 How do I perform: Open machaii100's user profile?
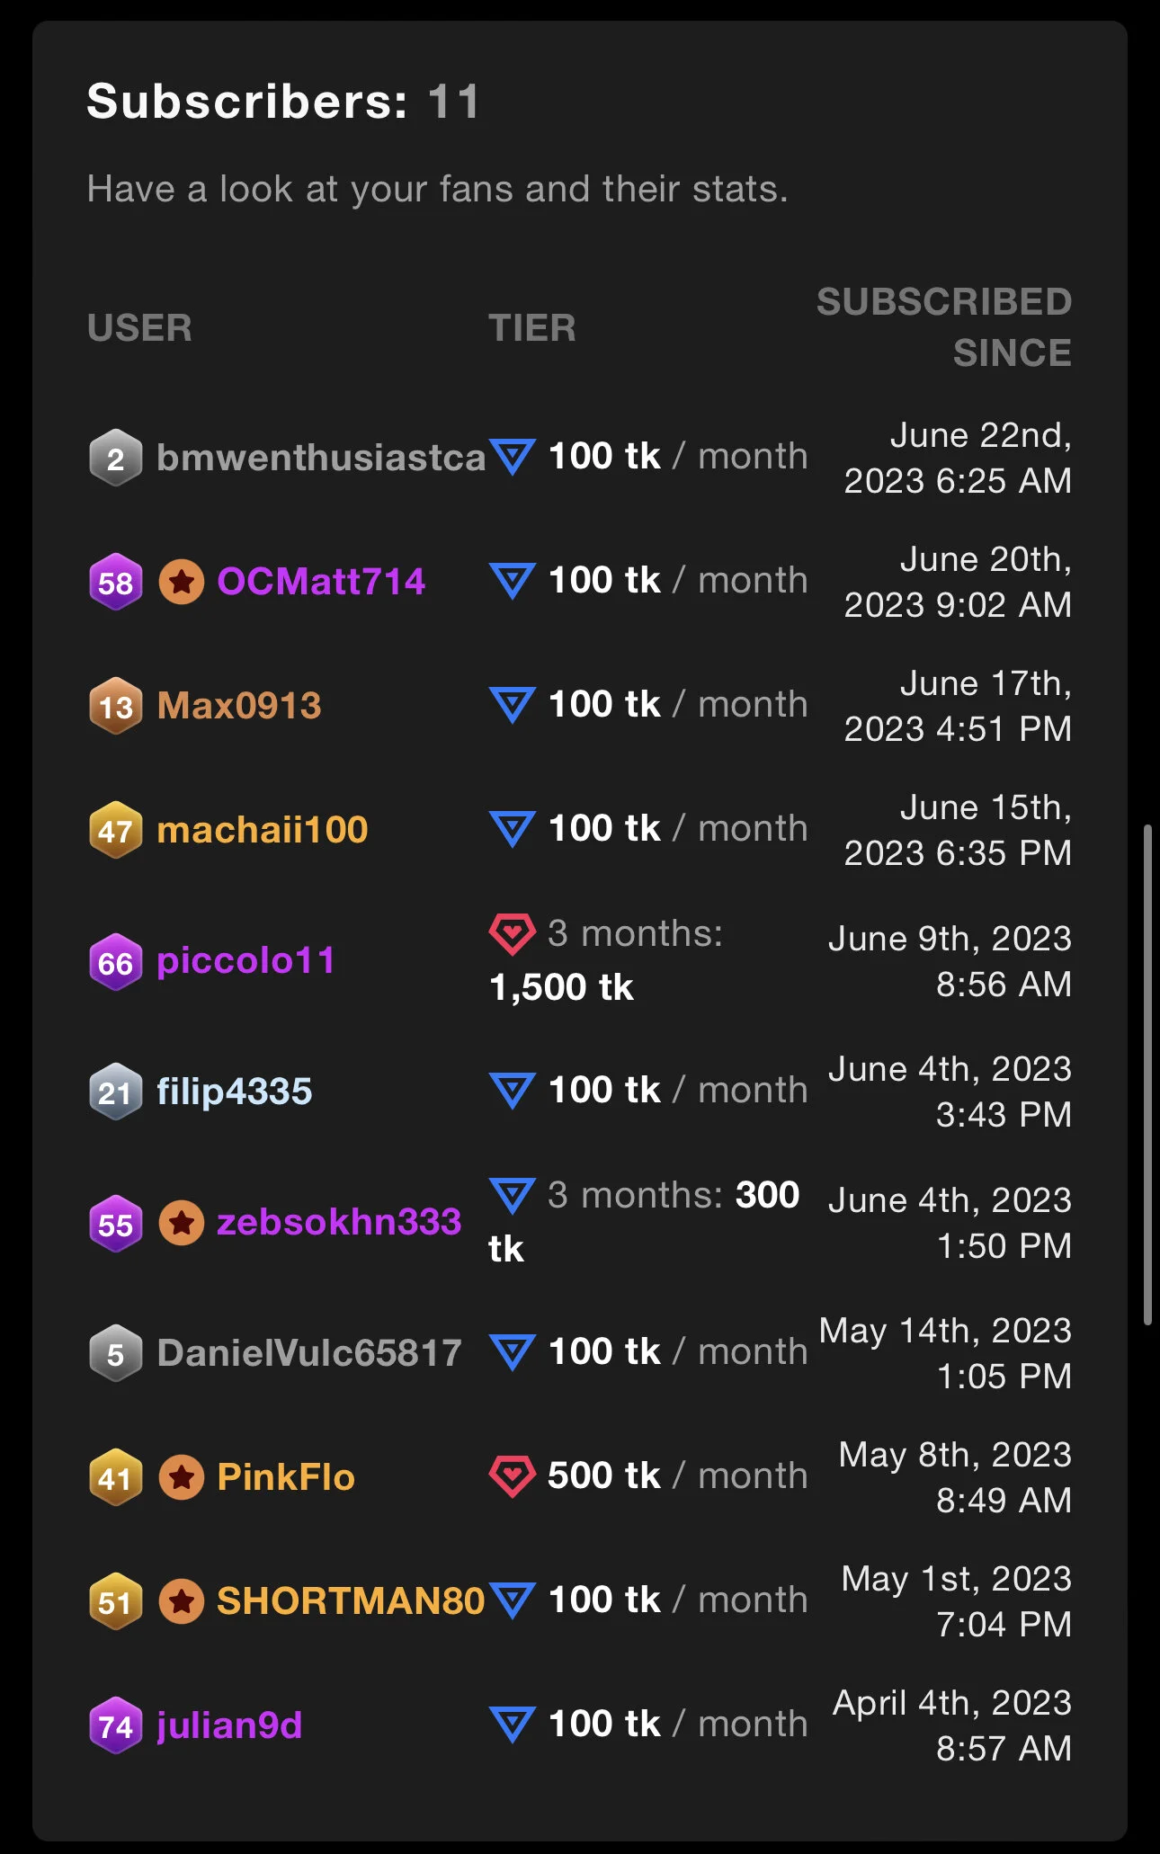click(263, 830)
